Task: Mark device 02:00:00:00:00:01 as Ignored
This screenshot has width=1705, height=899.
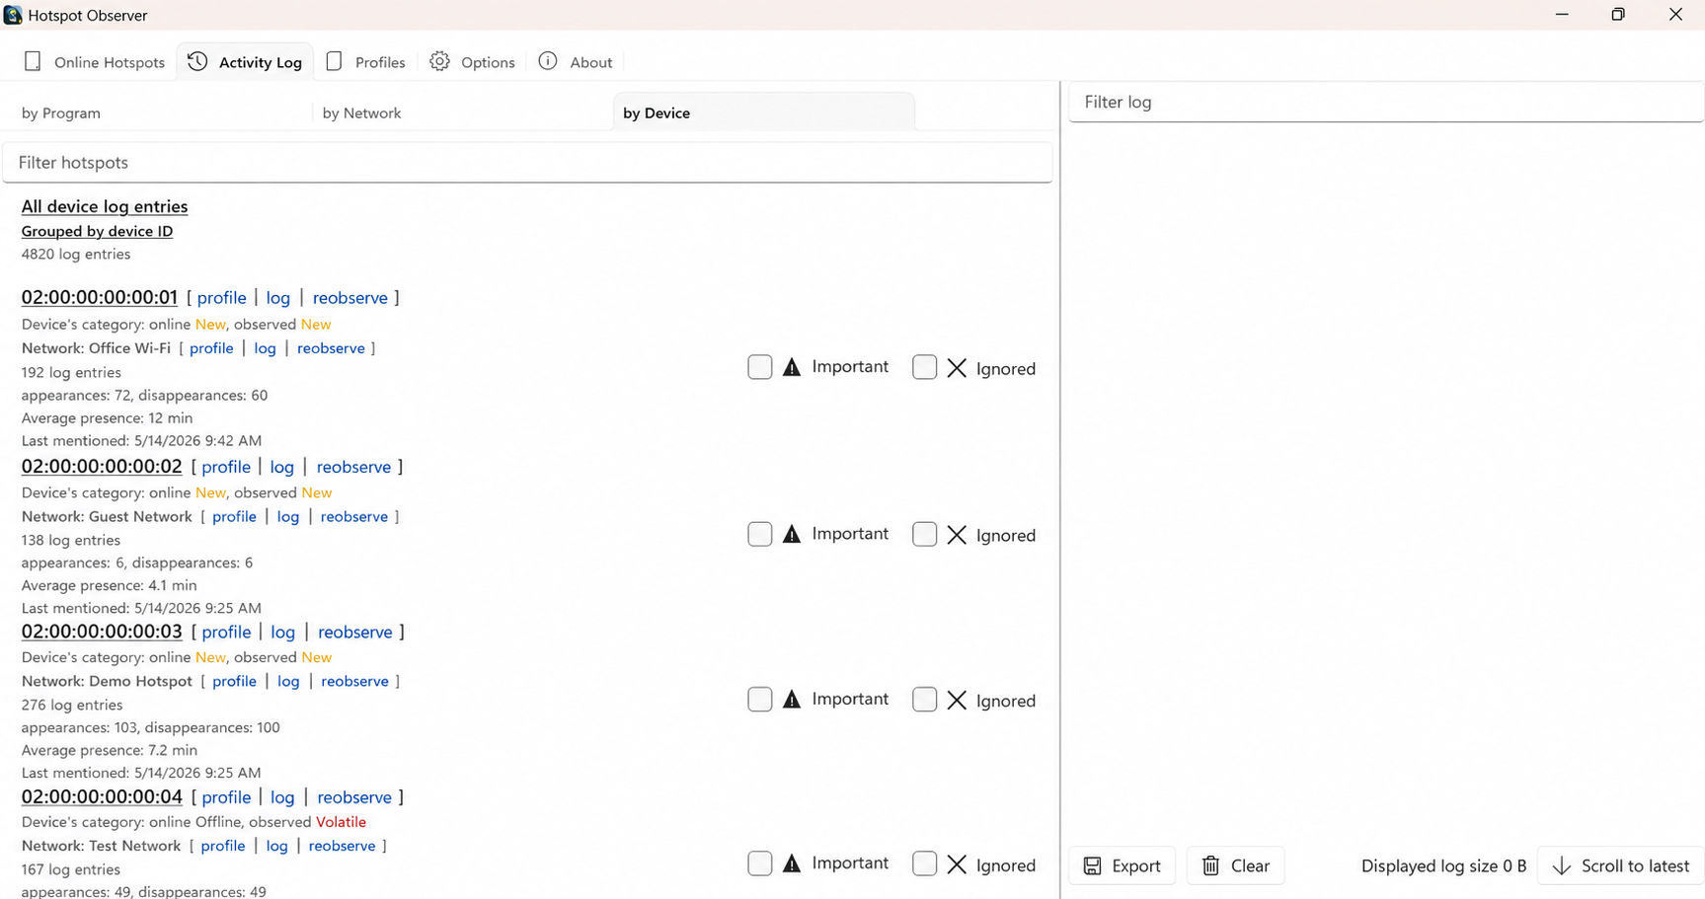Action: click(x=925, y=367)
